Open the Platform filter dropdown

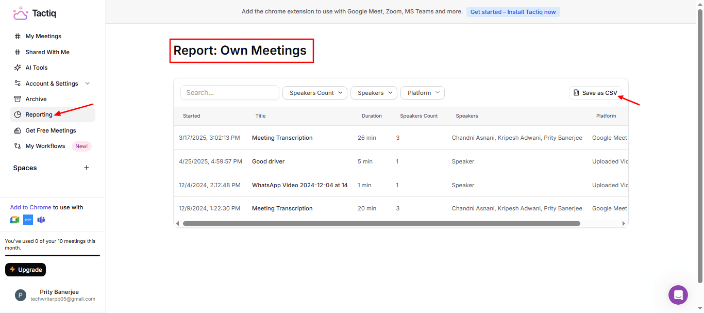tap(422, 93)
